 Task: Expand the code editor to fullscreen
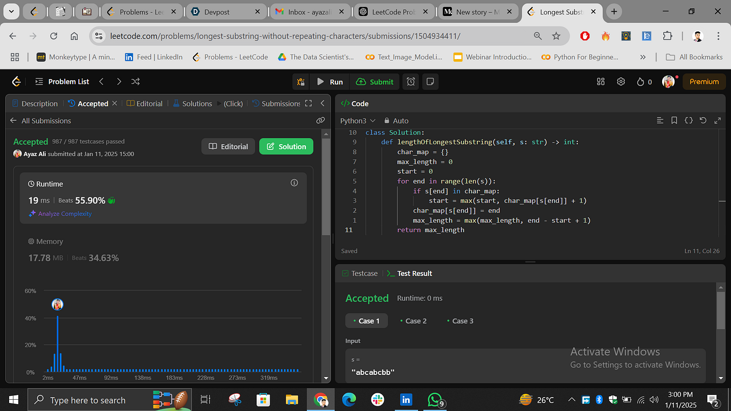click(718, 120)
